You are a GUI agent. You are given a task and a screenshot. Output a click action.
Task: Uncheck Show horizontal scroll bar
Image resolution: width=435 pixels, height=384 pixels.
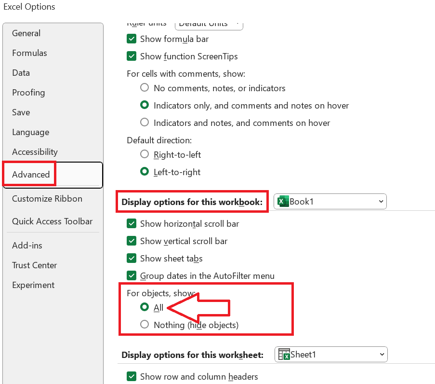point(132,224)
